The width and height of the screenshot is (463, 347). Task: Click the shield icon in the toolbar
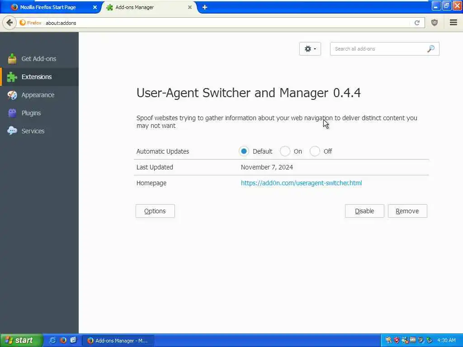[x=435, y=23]
